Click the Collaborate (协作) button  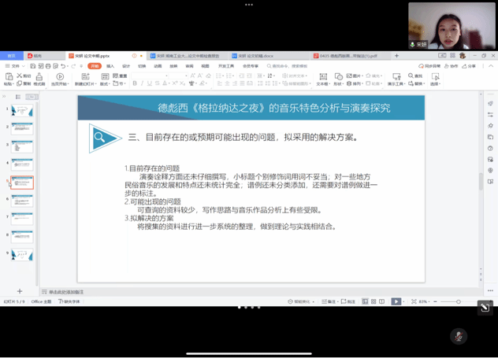click(451, 66)
